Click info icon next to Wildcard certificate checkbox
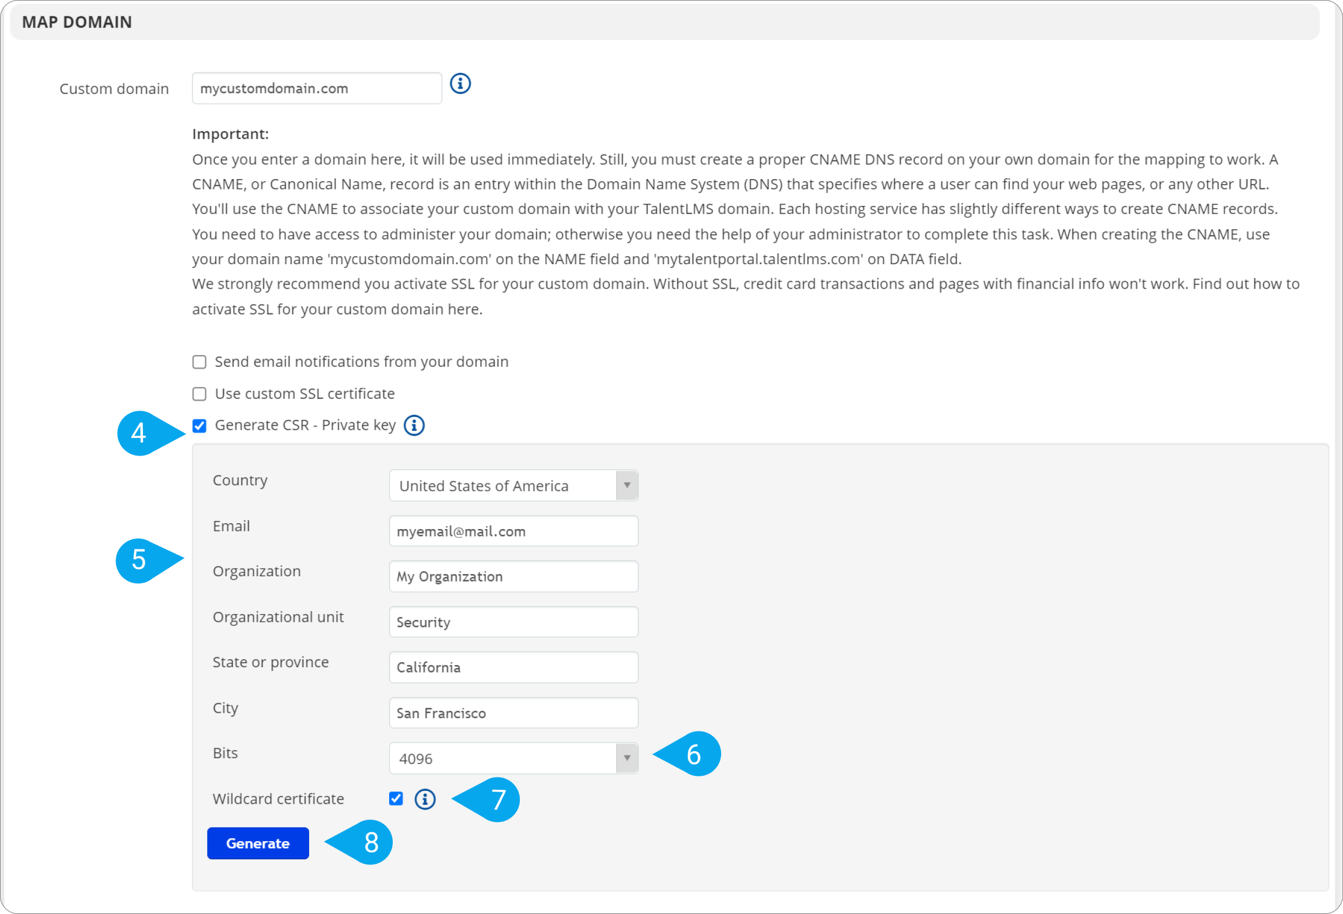This screenshot has height=914, width=1343. point(425,799)
